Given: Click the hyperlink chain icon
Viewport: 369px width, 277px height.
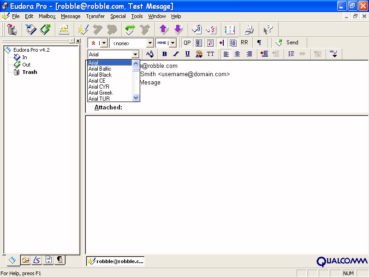Looking at the screenshot, I should click(x=303, y=54).
